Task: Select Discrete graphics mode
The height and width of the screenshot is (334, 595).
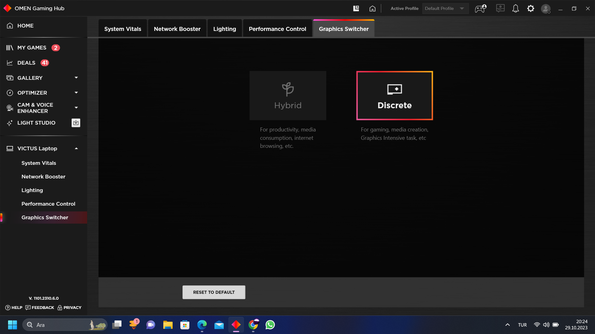Action: click(x=394, y=96)
